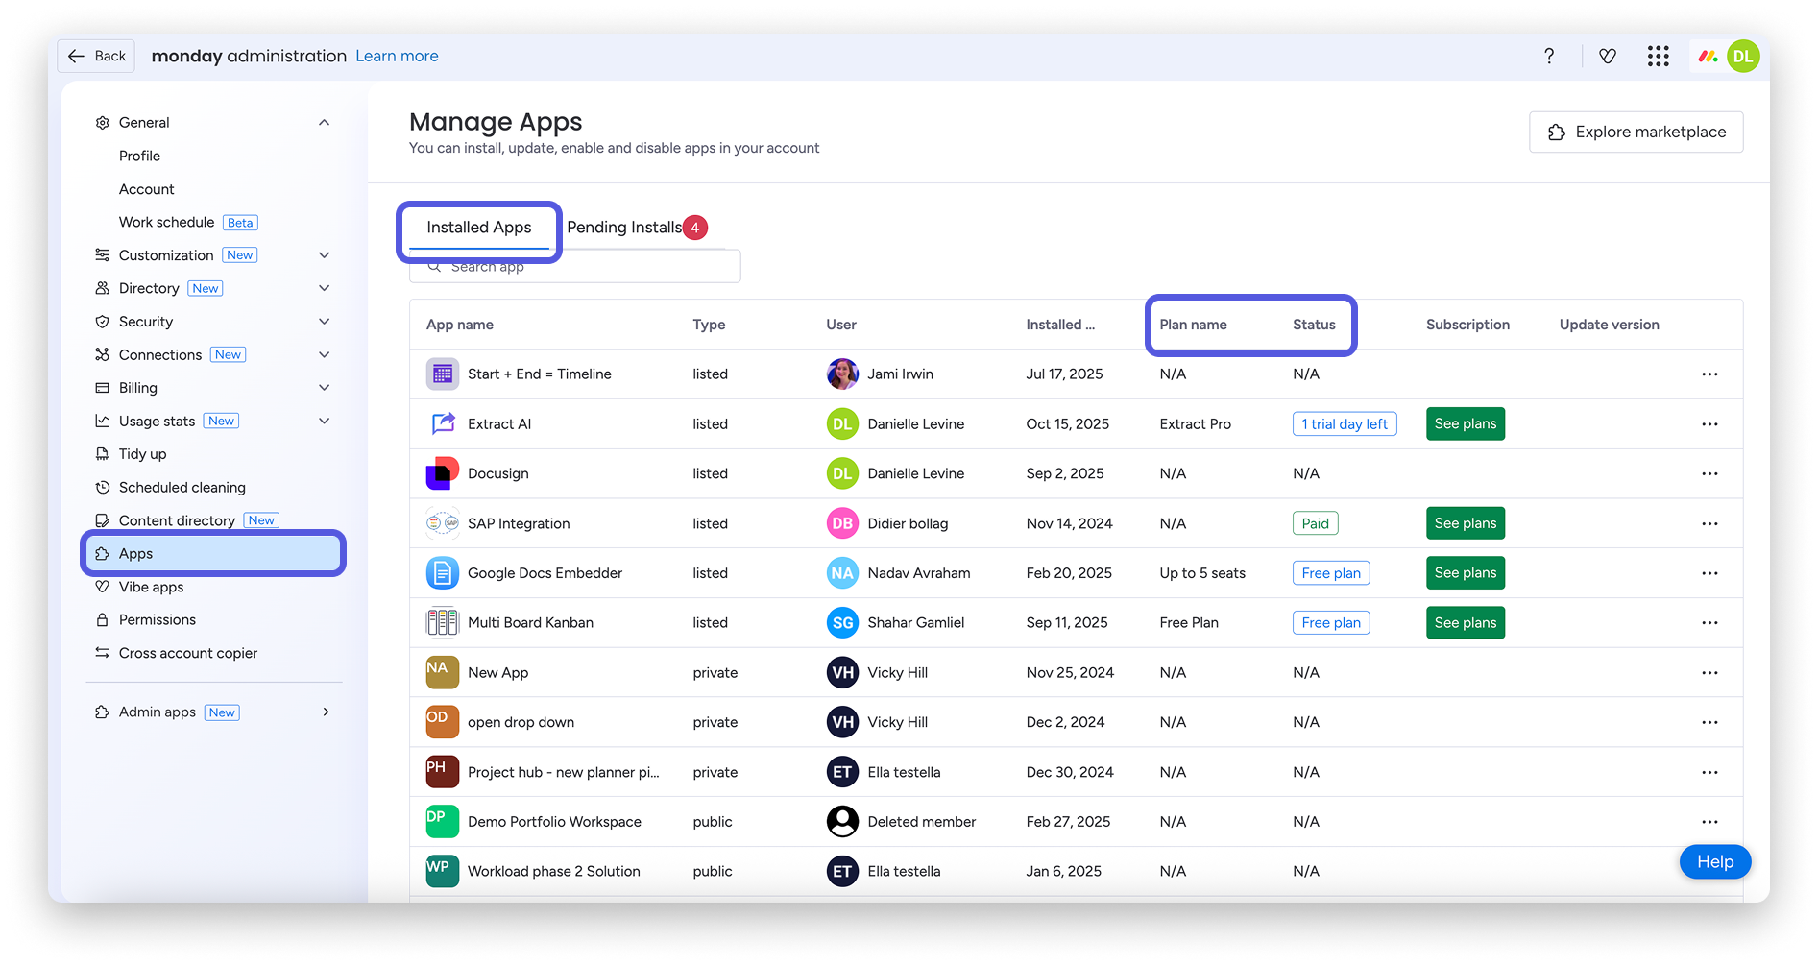1818x965 pixels.
Task: Expand the Security section chevron
Action: (325, 322)
